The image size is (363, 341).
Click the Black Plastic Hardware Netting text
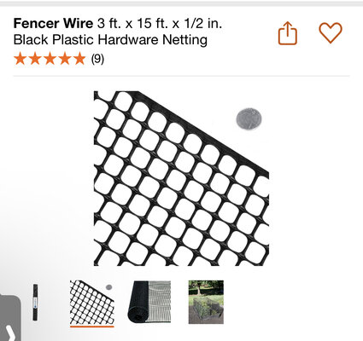110,39
